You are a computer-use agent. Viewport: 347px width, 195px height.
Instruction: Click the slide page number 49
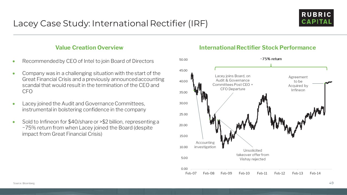click(331, 183)
